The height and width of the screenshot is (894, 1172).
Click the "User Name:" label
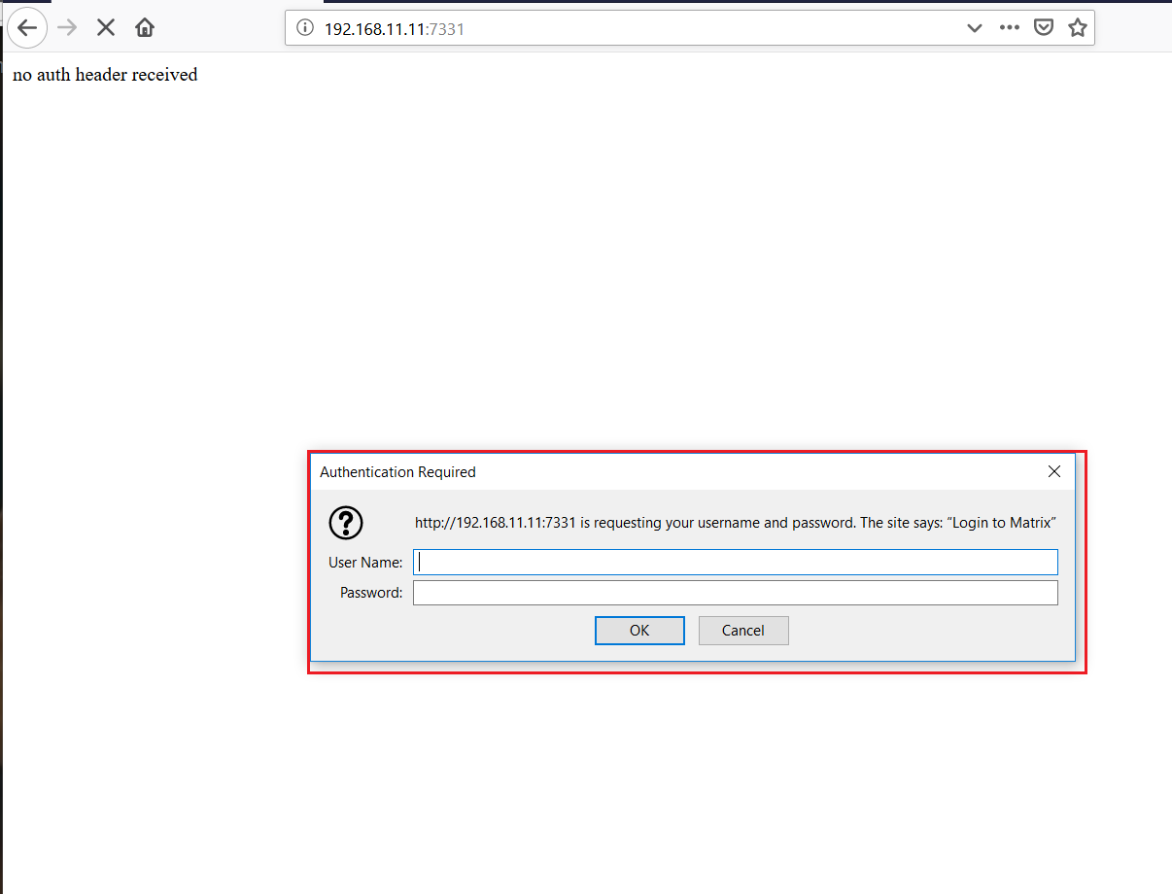tap(365, 563)
